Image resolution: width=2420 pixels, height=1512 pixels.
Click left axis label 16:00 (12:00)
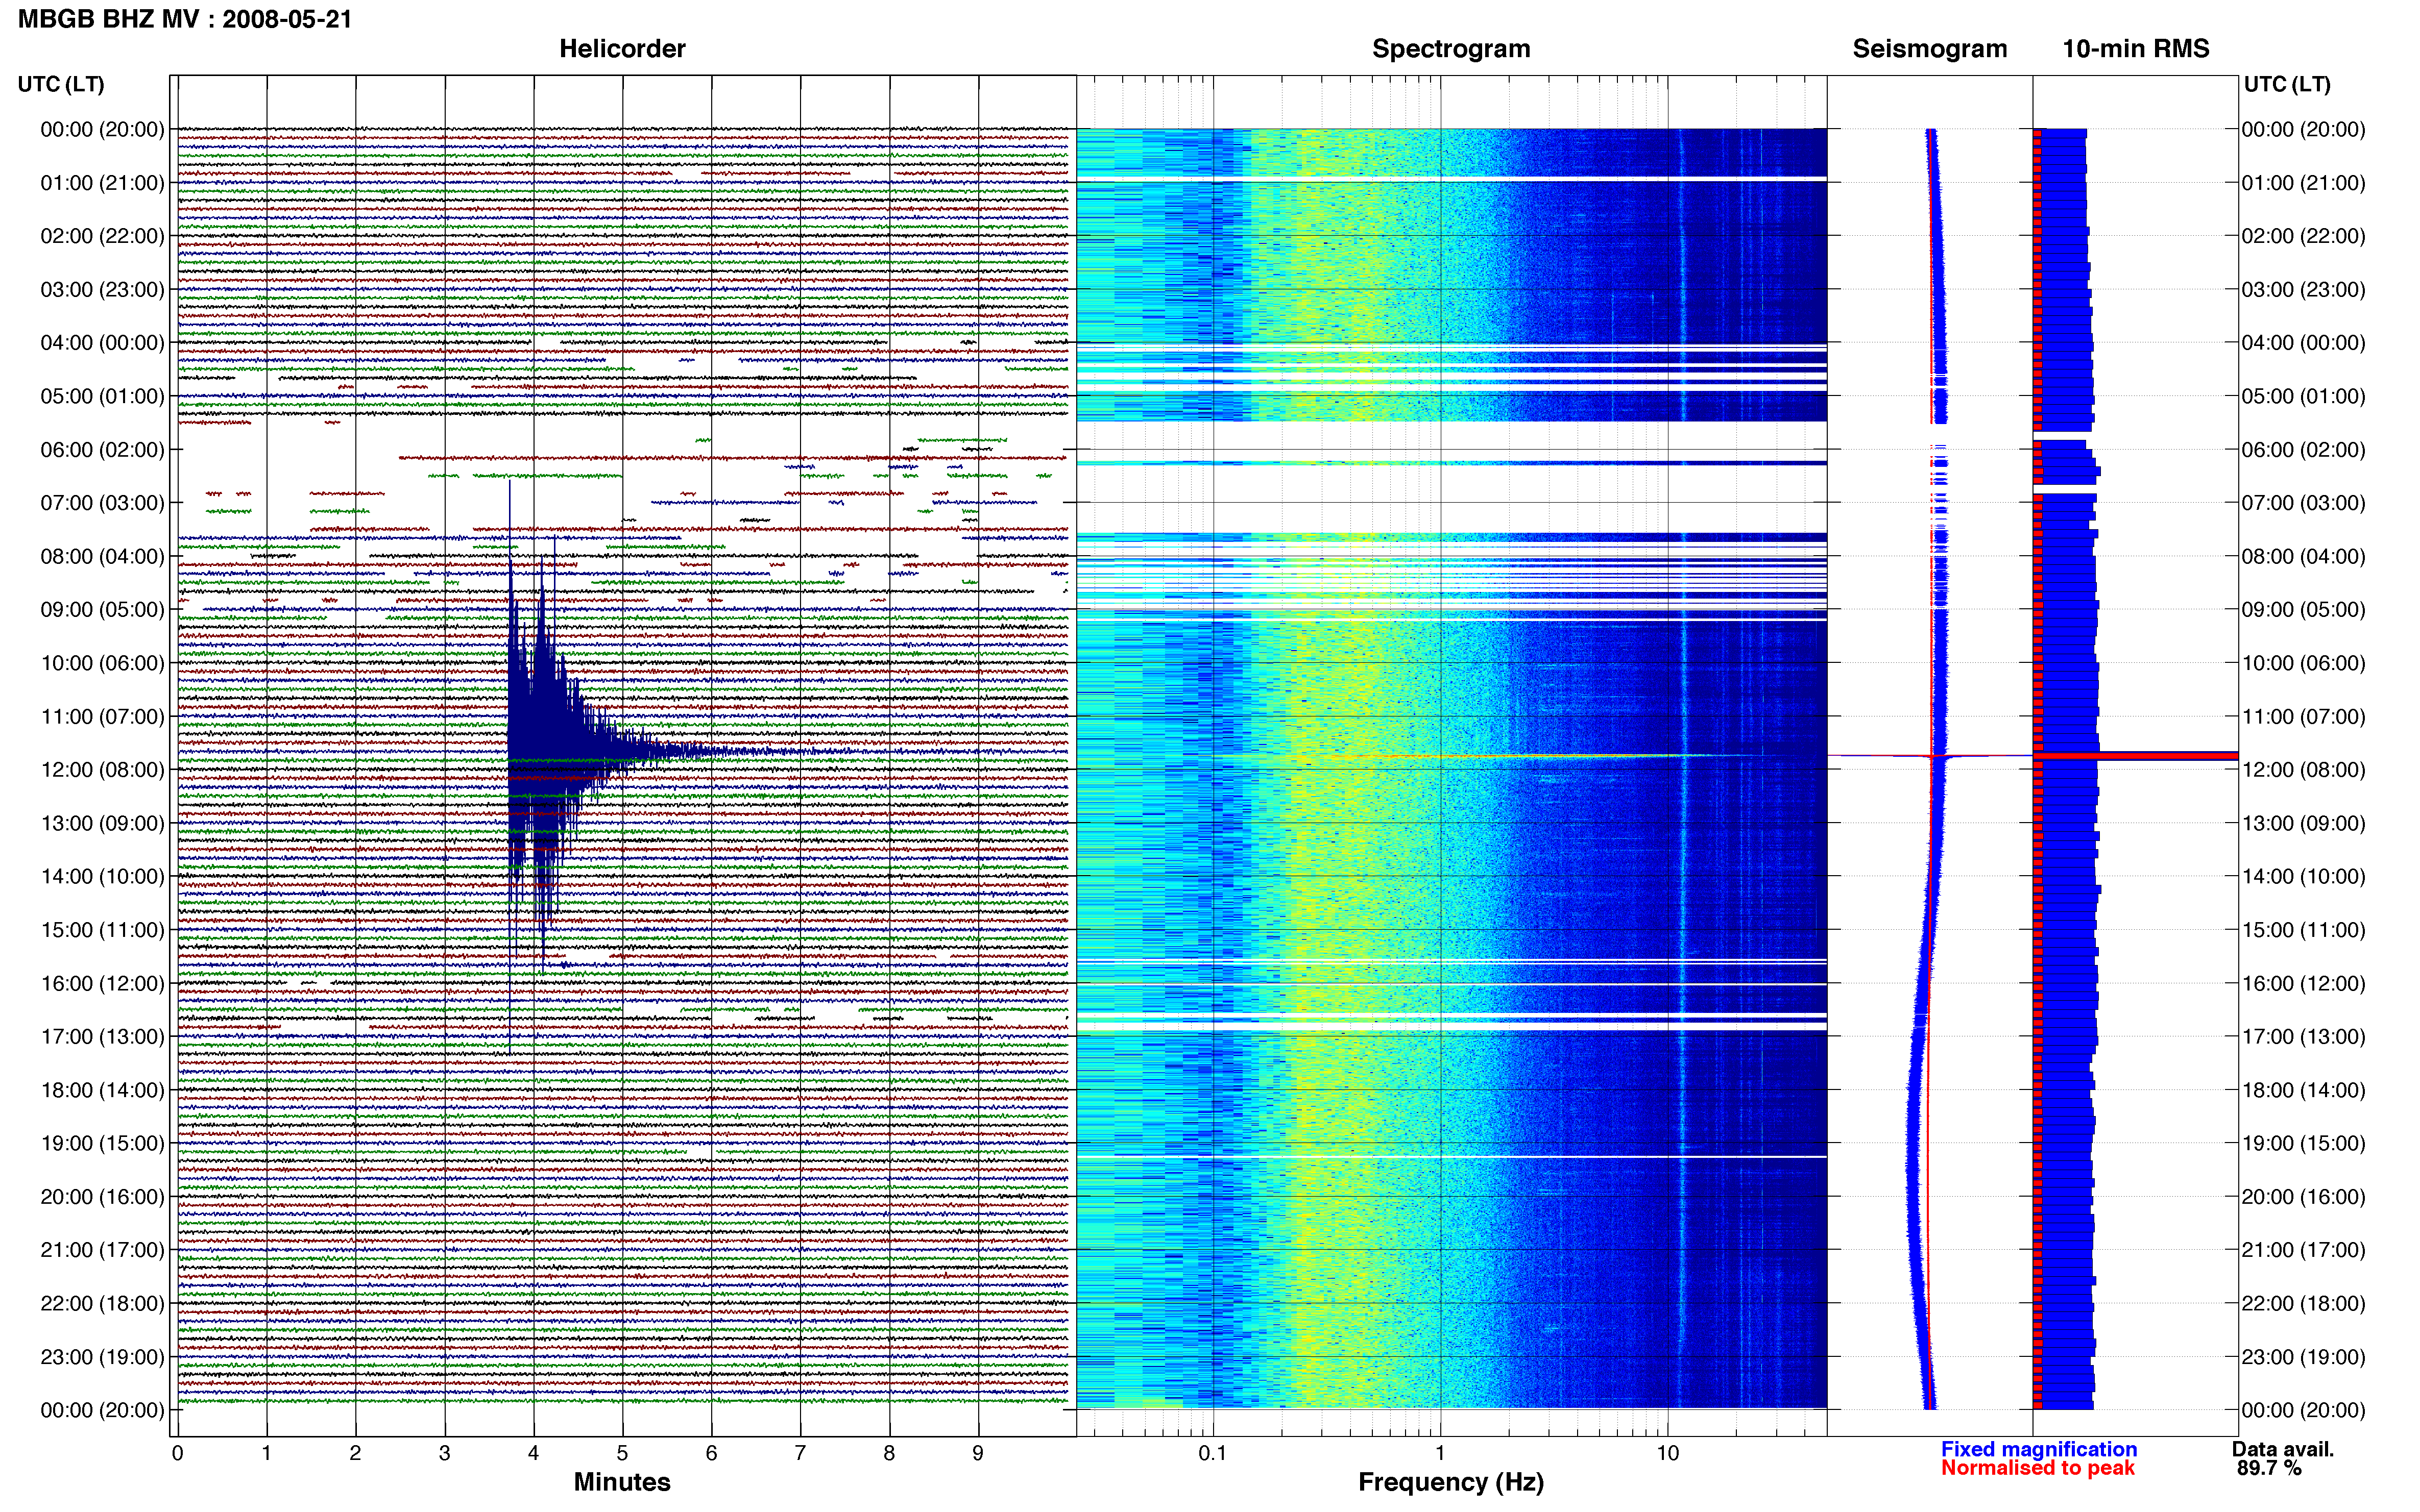[x=102, y=983]
